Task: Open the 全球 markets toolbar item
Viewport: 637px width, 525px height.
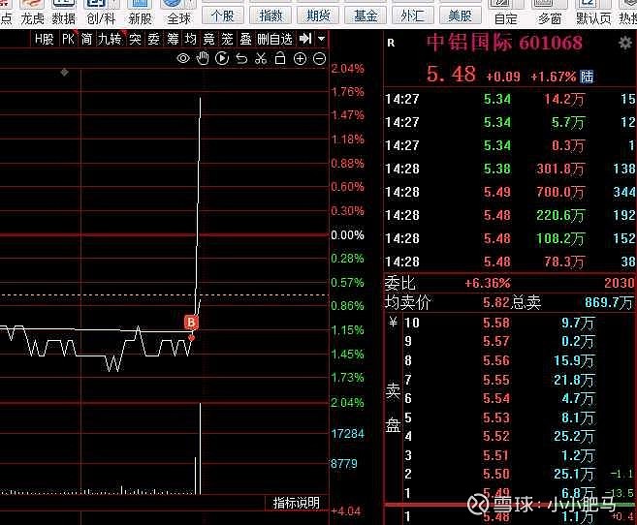Action: [x=178, y=13]
